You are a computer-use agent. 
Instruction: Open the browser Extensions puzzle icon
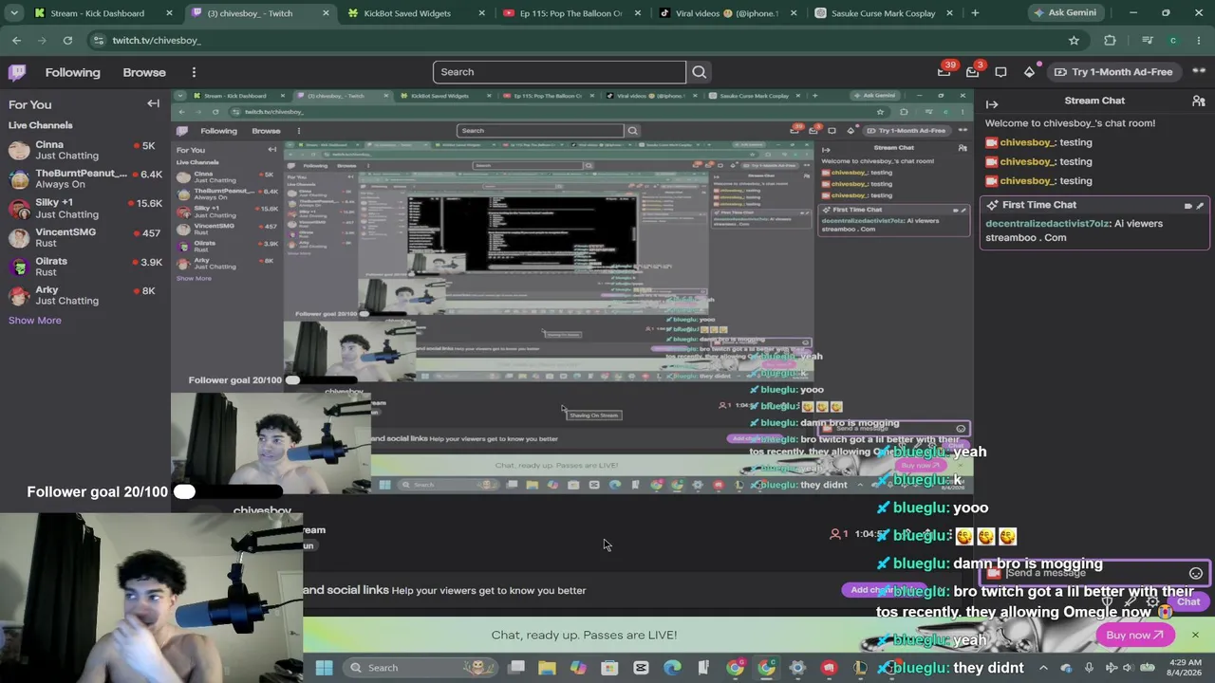point(1110,41)
